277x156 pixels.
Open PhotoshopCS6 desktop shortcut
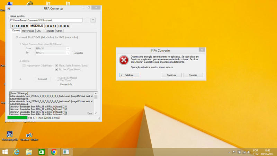(10, 136)
